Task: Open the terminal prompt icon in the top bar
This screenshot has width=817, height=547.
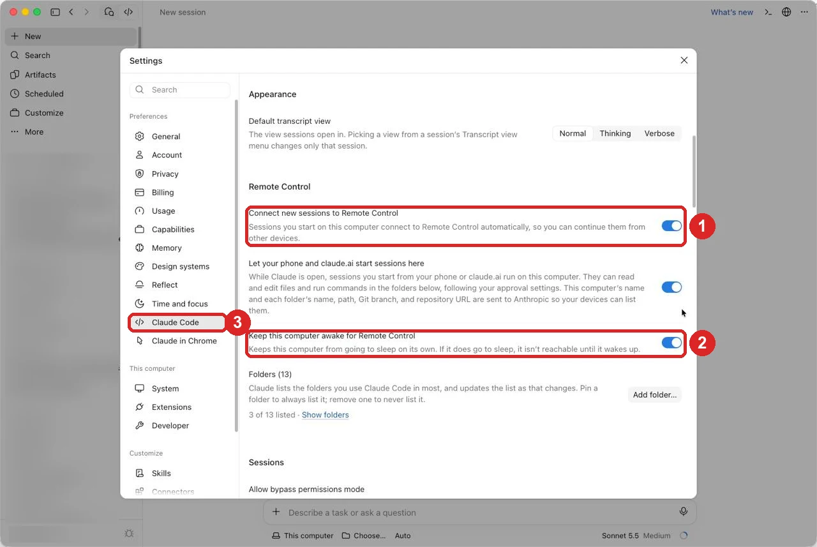Action: tap(768, 12)
